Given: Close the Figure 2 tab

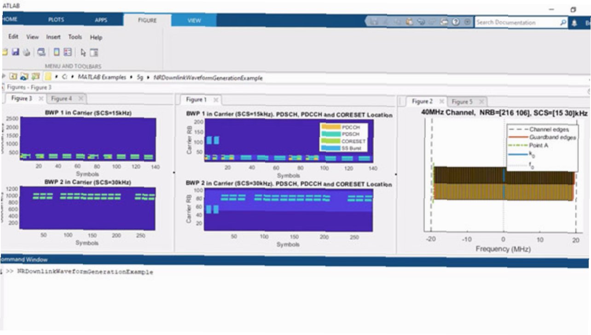Looking at the screenshot, I should (x=441, y=101).
